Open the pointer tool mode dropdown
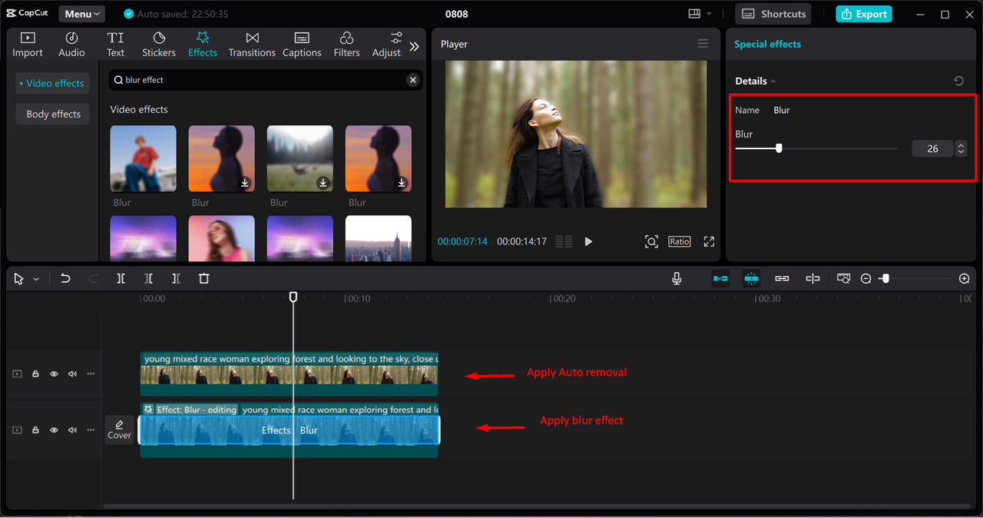983x518 pixels. pyautogui.click(x=36, y=279)
